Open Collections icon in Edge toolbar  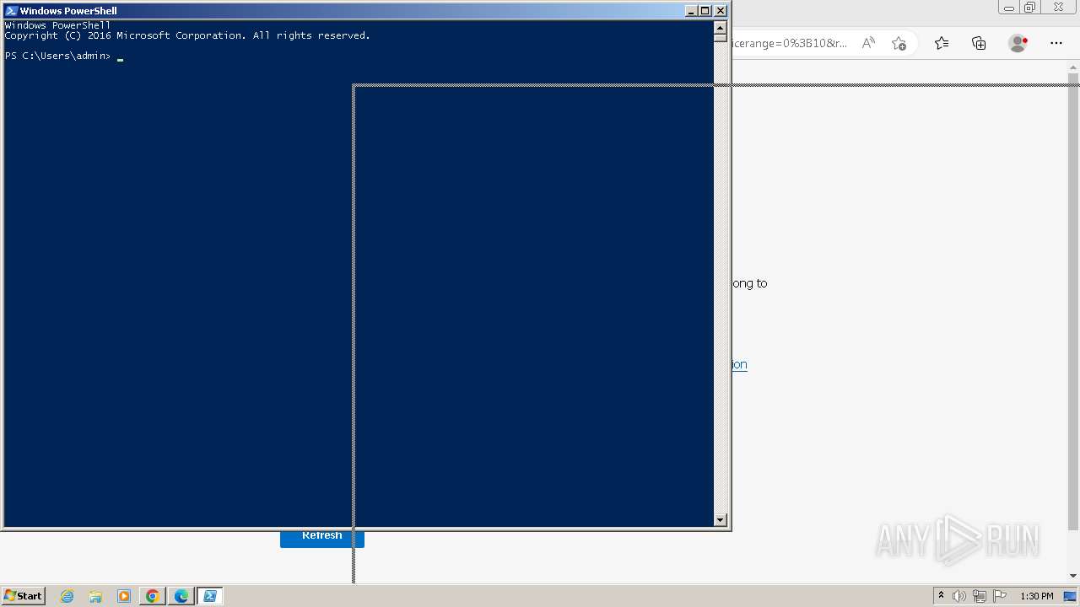click(x=979, y=43)
